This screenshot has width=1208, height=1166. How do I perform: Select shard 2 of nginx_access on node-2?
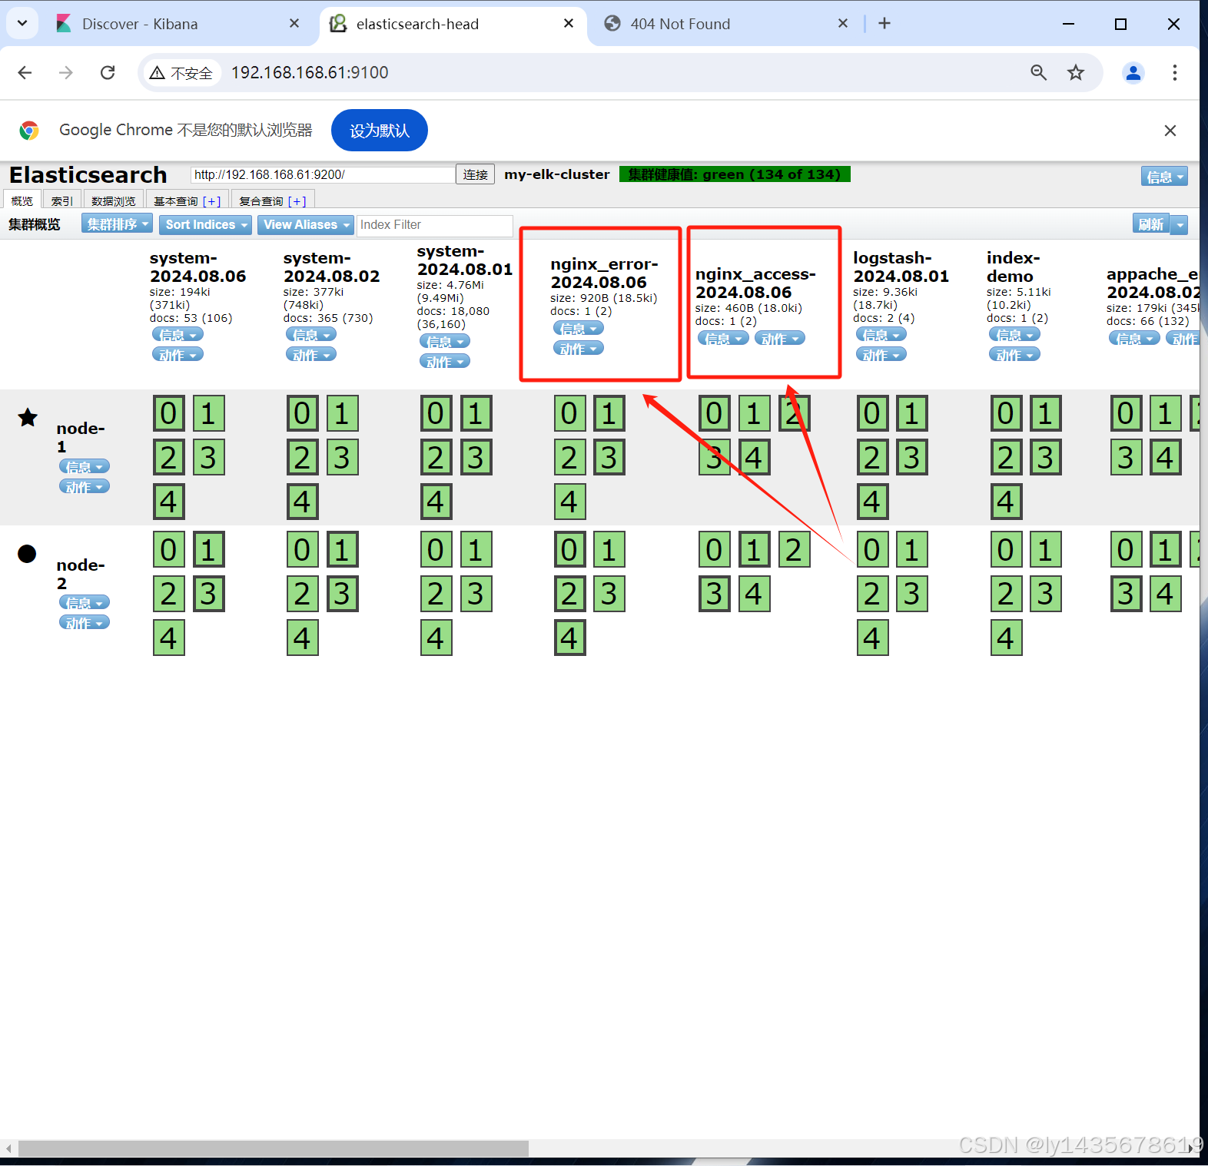point(794,550)
